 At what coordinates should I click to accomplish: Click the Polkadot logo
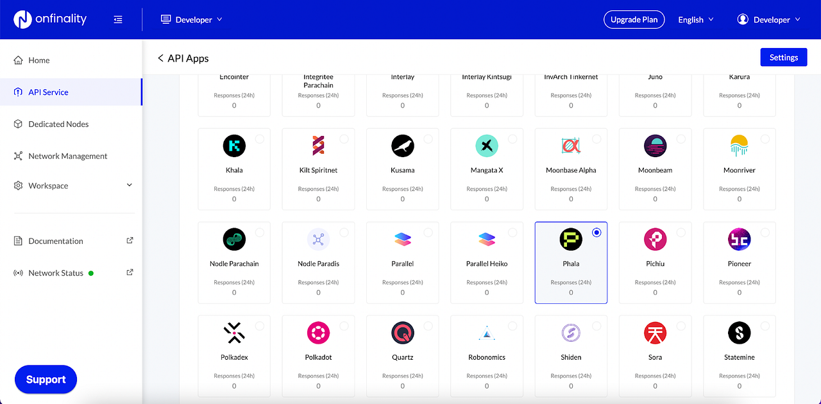click(x=318, y=333)
